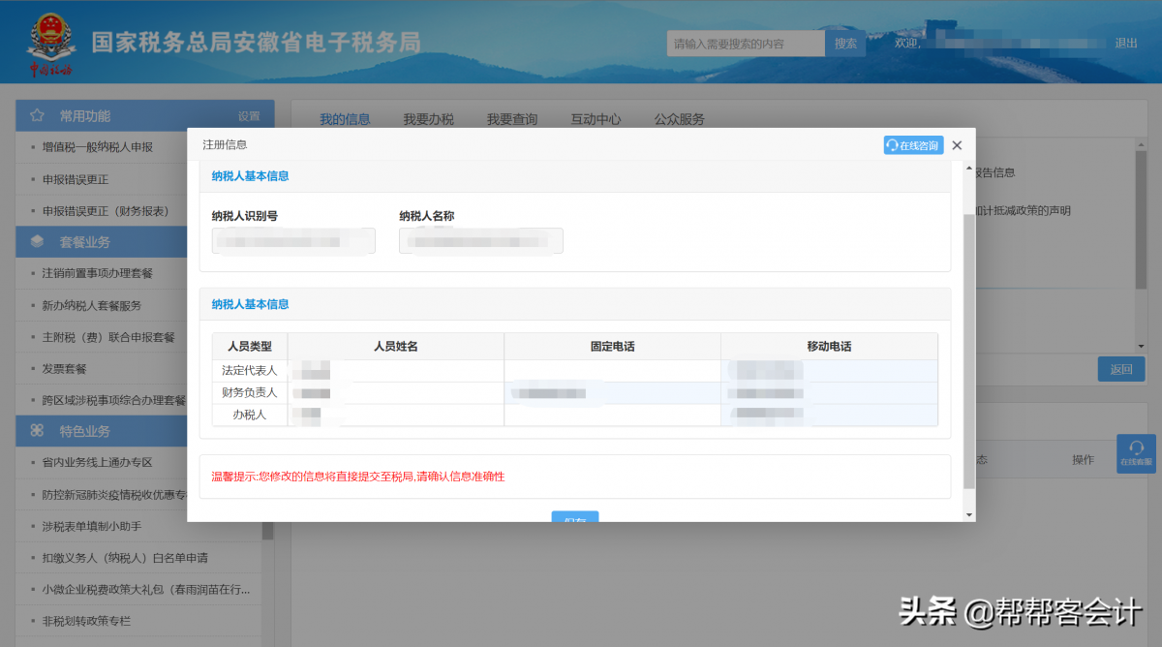Click the 退出 logout link
This screenshot has height=647, width=1162.
coord(1126,44)
